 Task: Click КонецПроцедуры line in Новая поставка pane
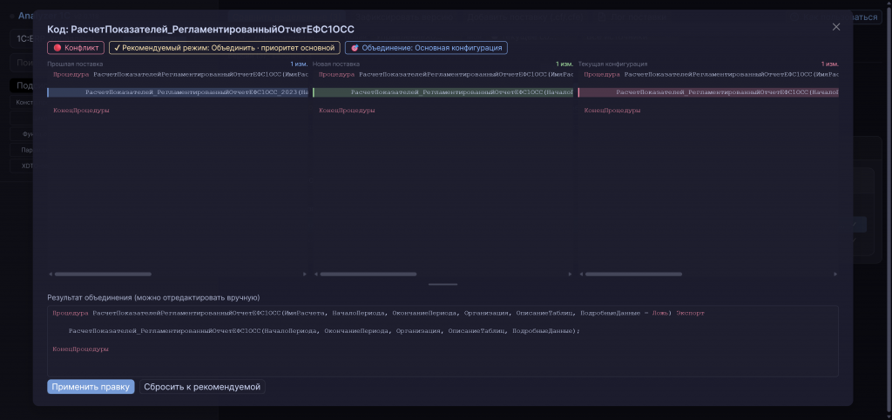pos(347,111)
